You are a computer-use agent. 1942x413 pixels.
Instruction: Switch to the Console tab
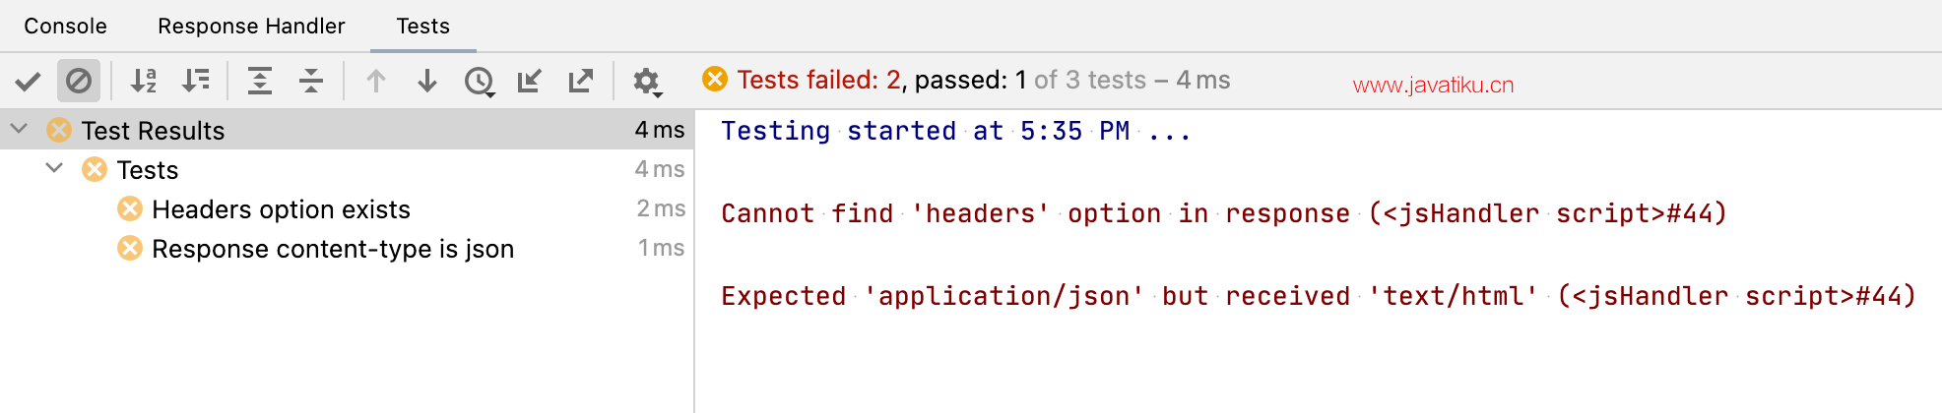point(65,26)
